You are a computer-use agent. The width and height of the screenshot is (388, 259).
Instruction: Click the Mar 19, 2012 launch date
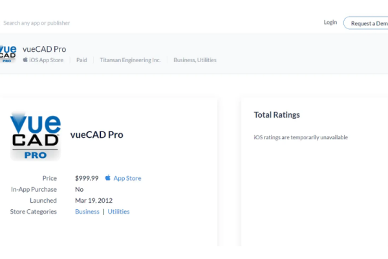pos(94,201)
